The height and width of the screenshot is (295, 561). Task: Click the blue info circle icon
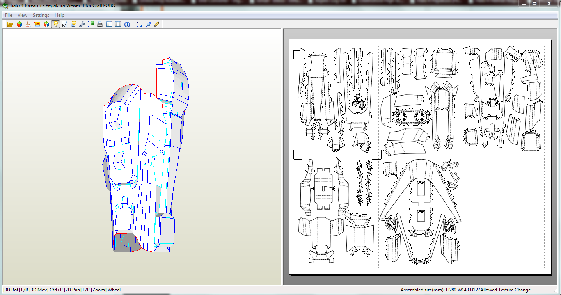pos(127,24)
